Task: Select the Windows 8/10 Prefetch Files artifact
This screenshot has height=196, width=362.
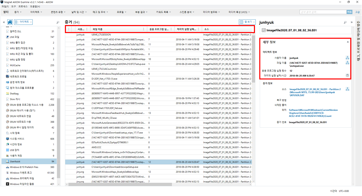Action: pos(29,167)
